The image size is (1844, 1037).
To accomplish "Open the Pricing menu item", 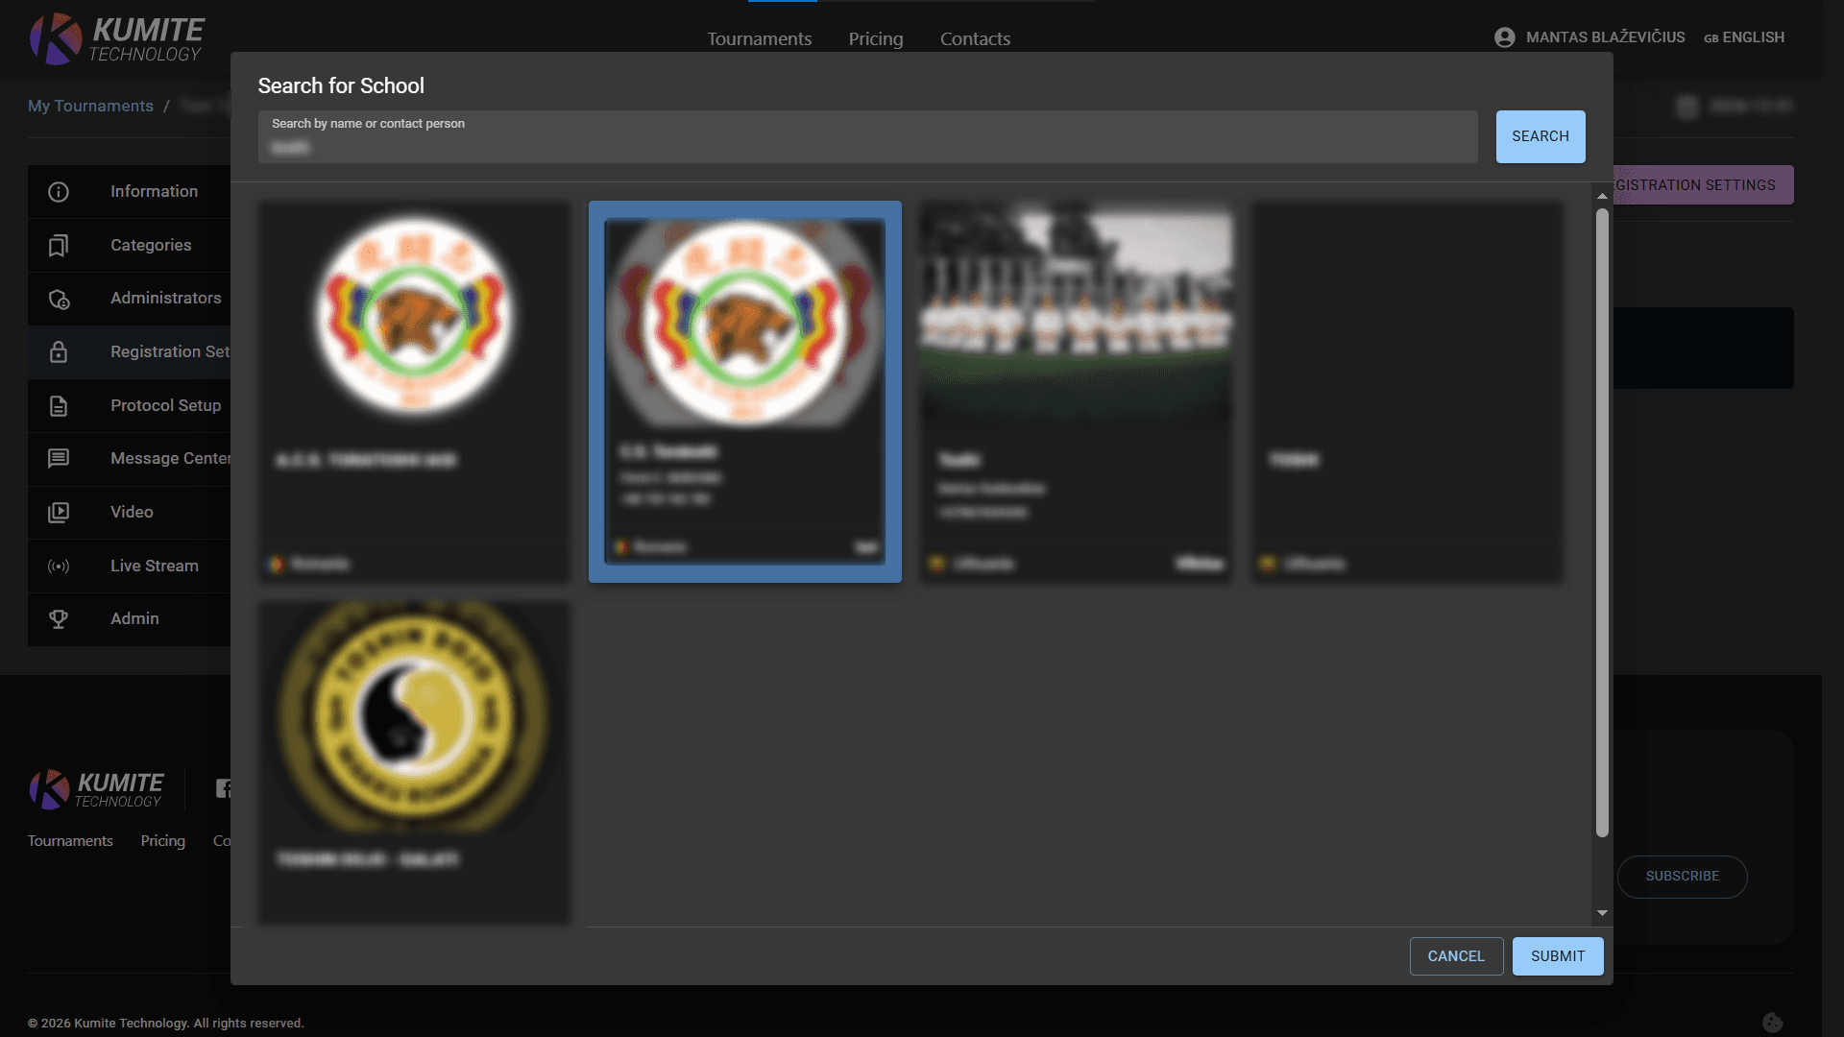I will (875, 39).
